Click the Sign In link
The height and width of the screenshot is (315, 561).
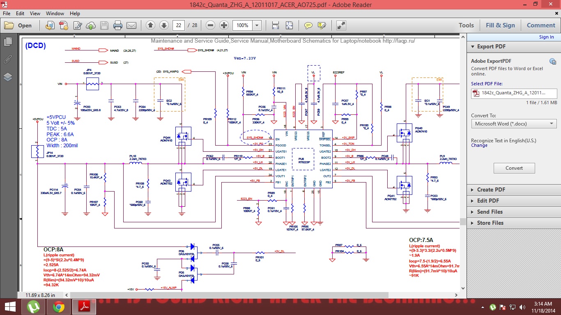click(546, 37)
